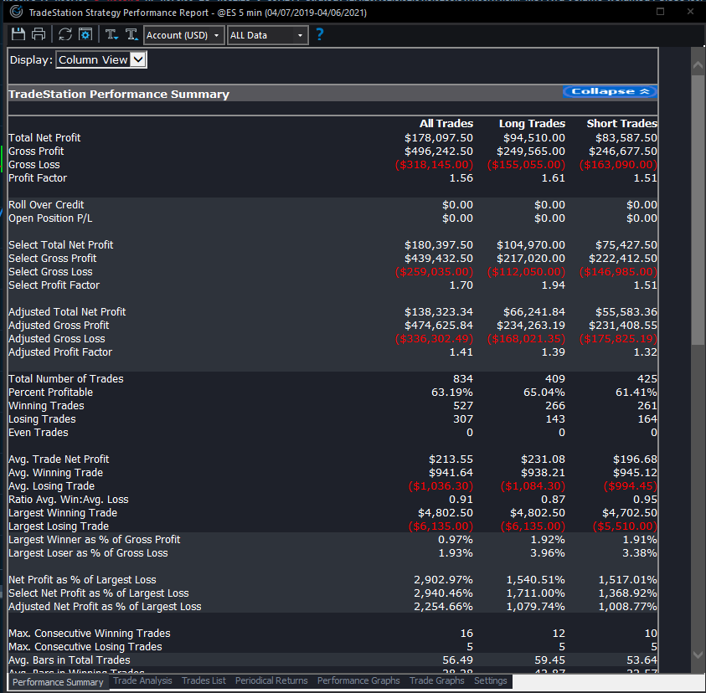The image size is (706, 693).
Task: Switch to the Trade Analysis tab
Action: [x=142, y=680]
